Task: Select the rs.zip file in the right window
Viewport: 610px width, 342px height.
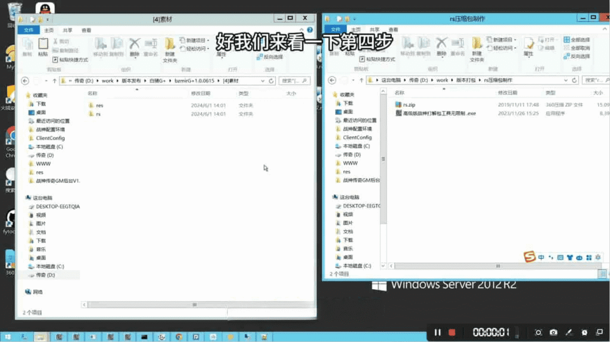Action: [x=409, y=105]
